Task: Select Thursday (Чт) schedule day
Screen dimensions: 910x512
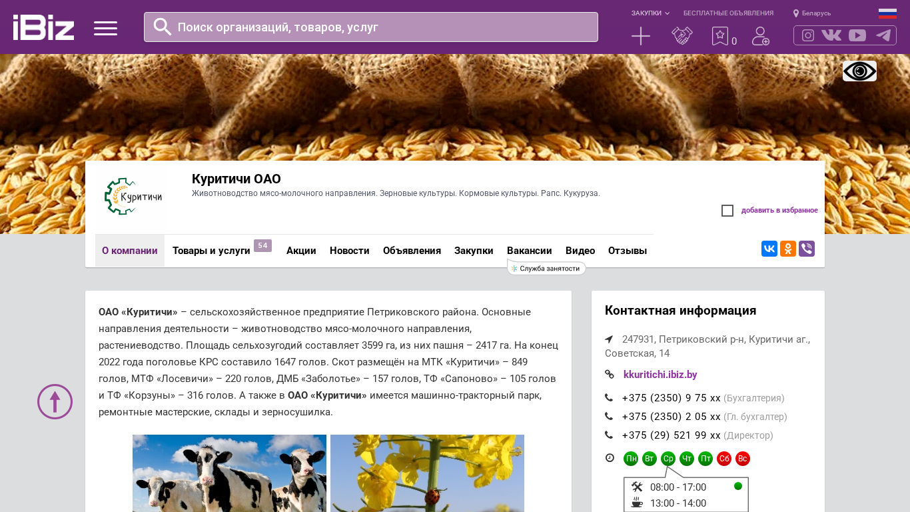Action: 687,459
